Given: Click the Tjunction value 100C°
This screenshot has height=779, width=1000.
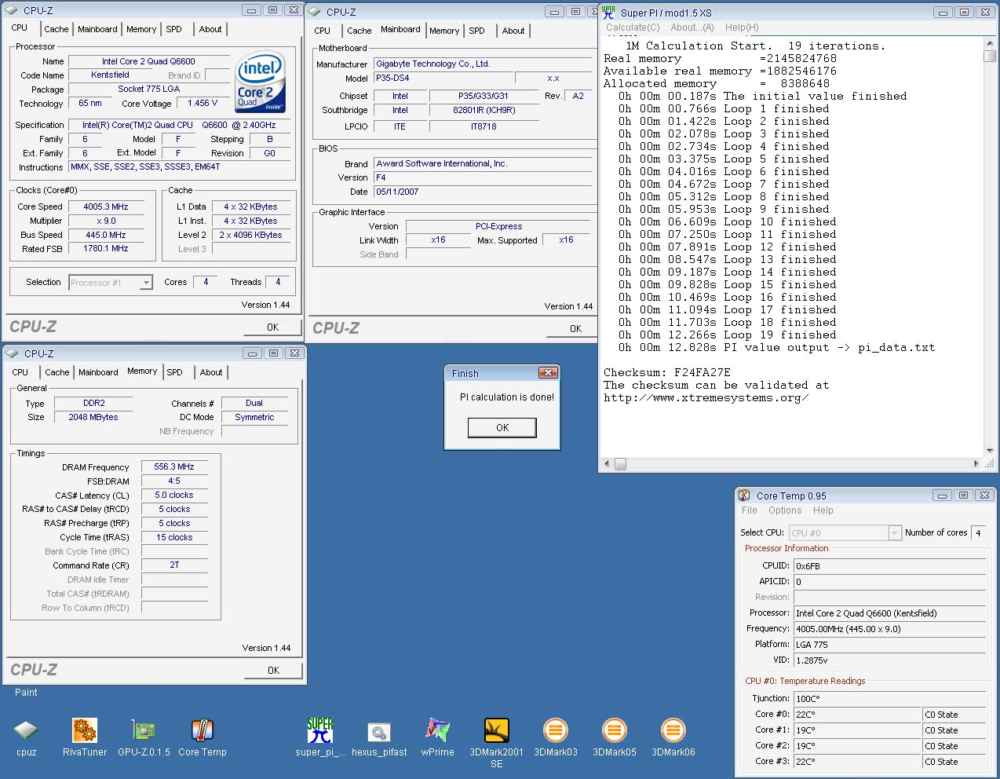Looking at the screenshot, I should point(889,699).
